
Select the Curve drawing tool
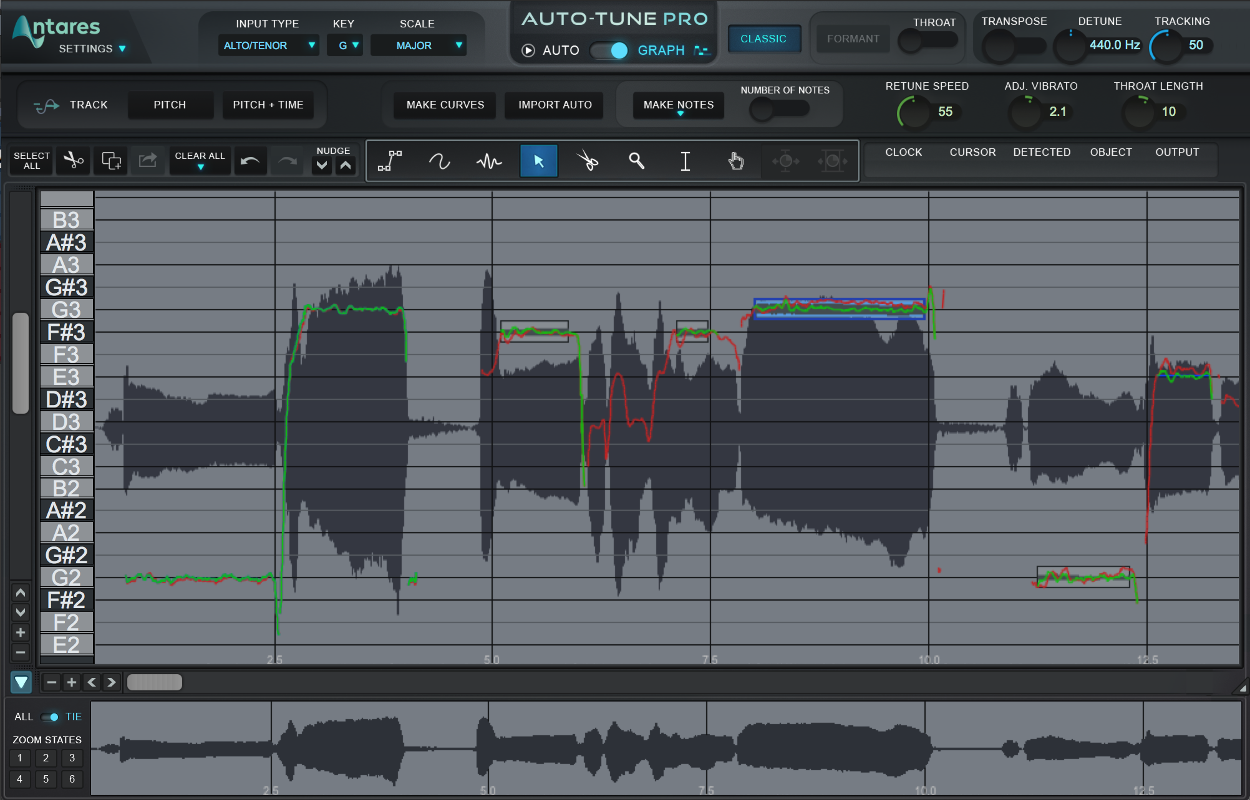coord(440,161)
